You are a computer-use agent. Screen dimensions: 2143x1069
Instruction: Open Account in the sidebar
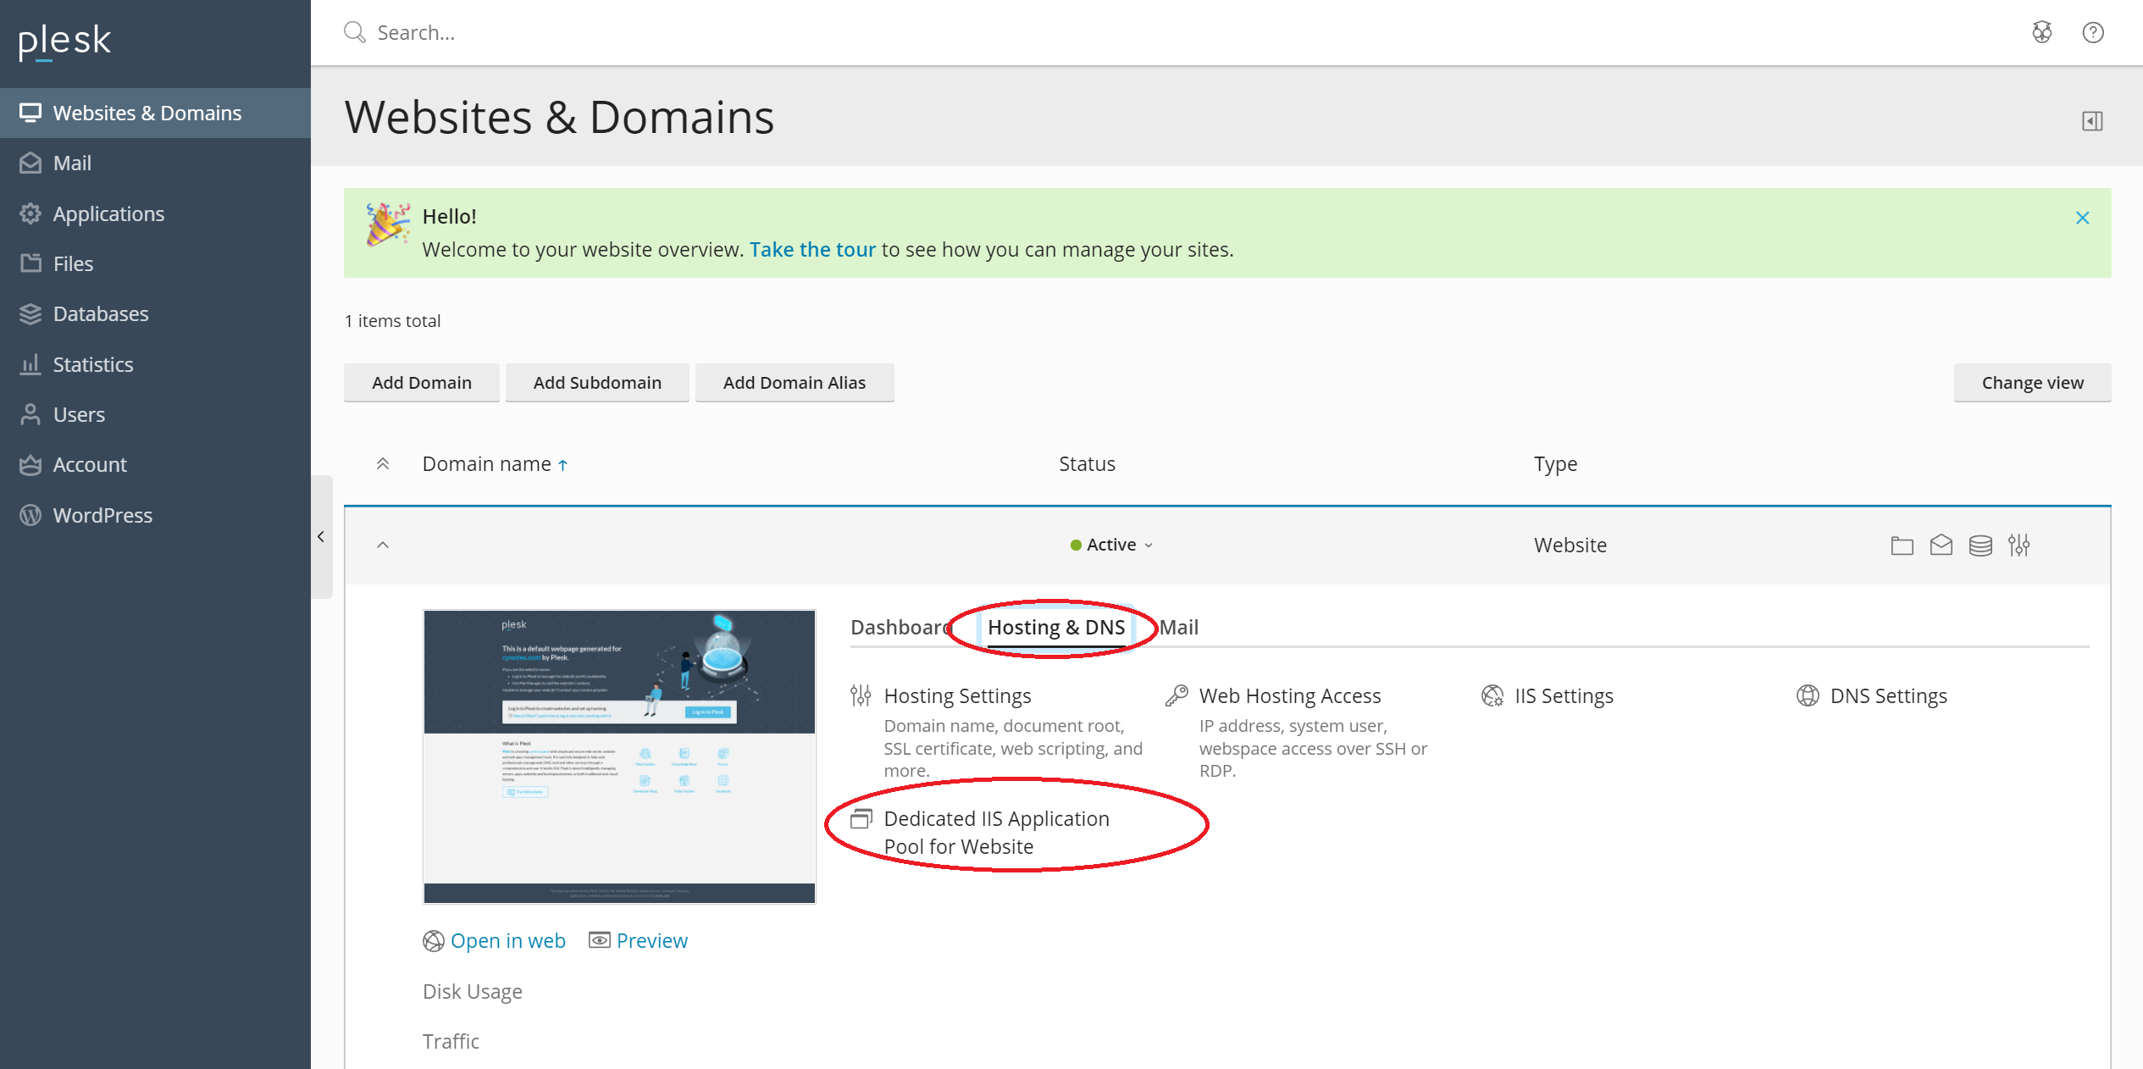point(155,464)
